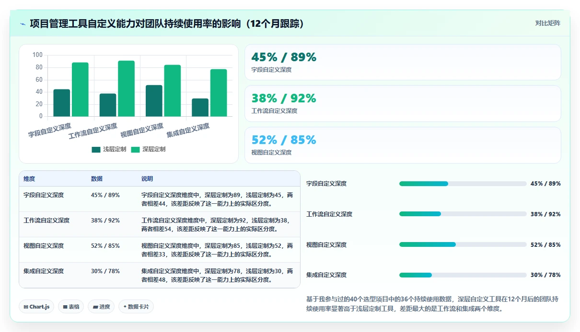The height and width of the screenshot is (332, 580).
Task: Click the 深层定制 bar for 字段自定义深度
Action: click(80, 89)
